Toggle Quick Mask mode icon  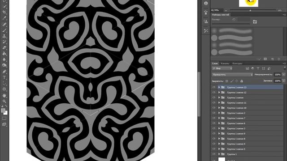tap(4, 118)
